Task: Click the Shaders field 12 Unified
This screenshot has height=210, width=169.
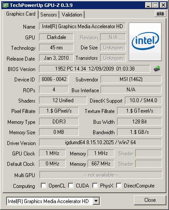Action: 63,100
